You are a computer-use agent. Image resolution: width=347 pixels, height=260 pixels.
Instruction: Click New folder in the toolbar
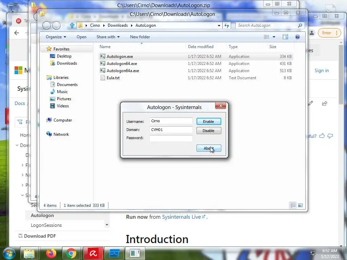140,37
